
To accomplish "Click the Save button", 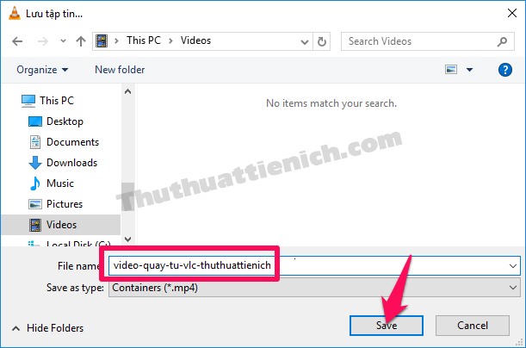I will coord(387,326).
